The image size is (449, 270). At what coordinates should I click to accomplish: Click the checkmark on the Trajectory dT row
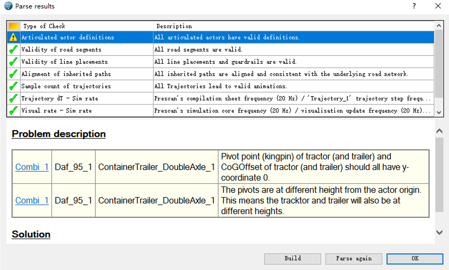tap(13, 98)
